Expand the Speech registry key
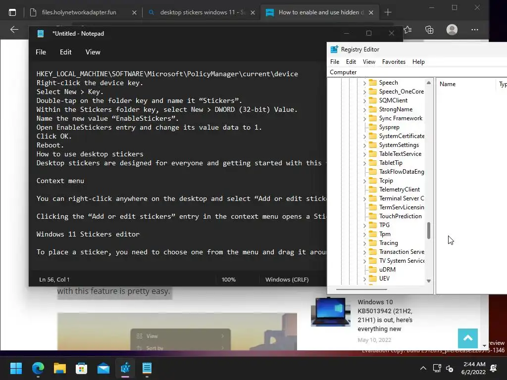 coord(364,83)
